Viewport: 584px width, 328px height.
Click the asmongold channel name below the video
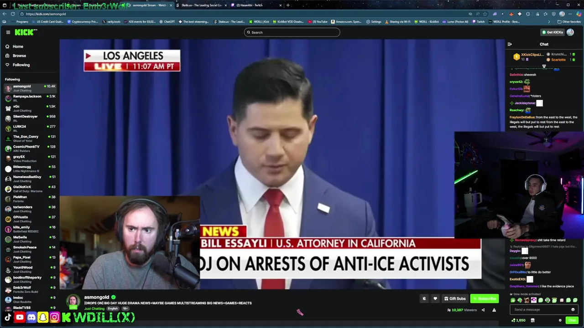[97, 297]
